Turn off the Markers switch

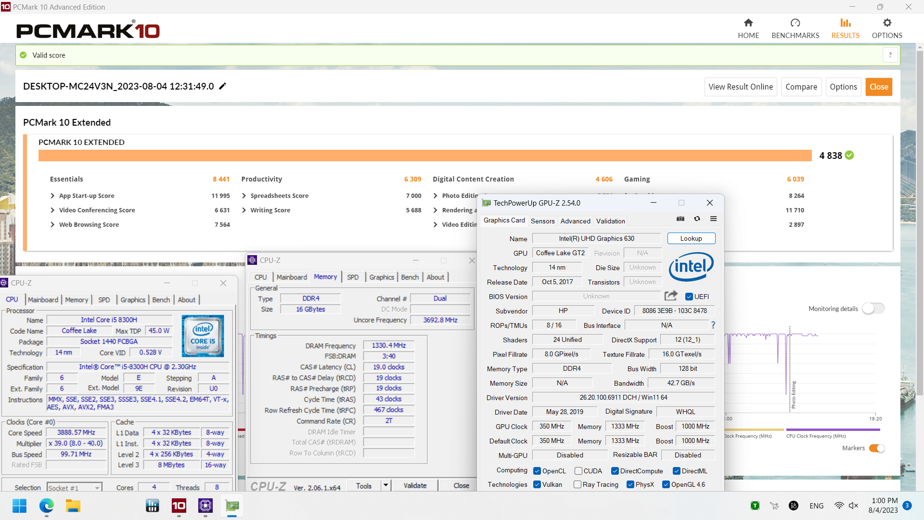877,448
